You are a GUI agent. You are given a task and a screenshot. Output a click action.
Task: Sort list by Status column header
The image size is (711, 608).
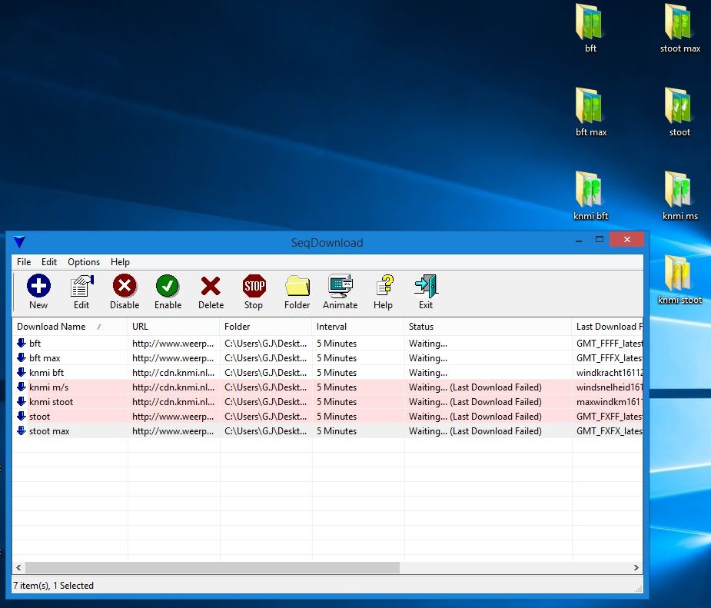[421, 327]
